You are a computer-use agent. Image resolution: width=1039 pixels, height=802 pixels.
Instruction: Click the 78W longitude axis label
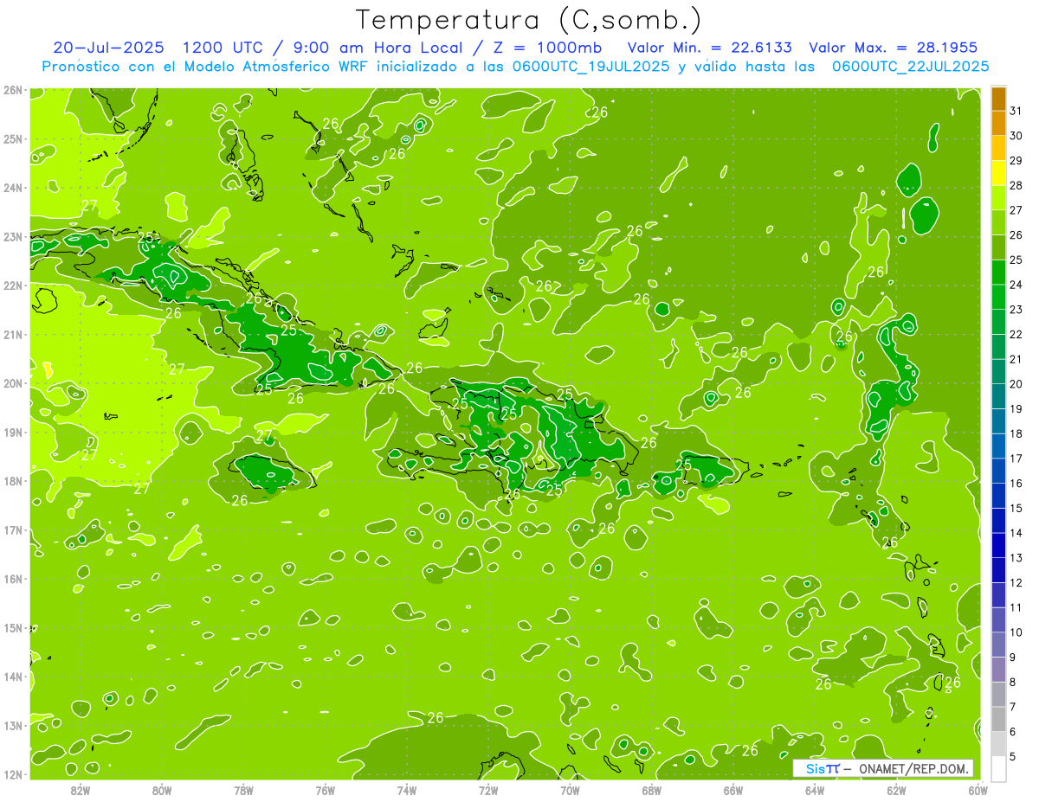click(x=243, y=790)
